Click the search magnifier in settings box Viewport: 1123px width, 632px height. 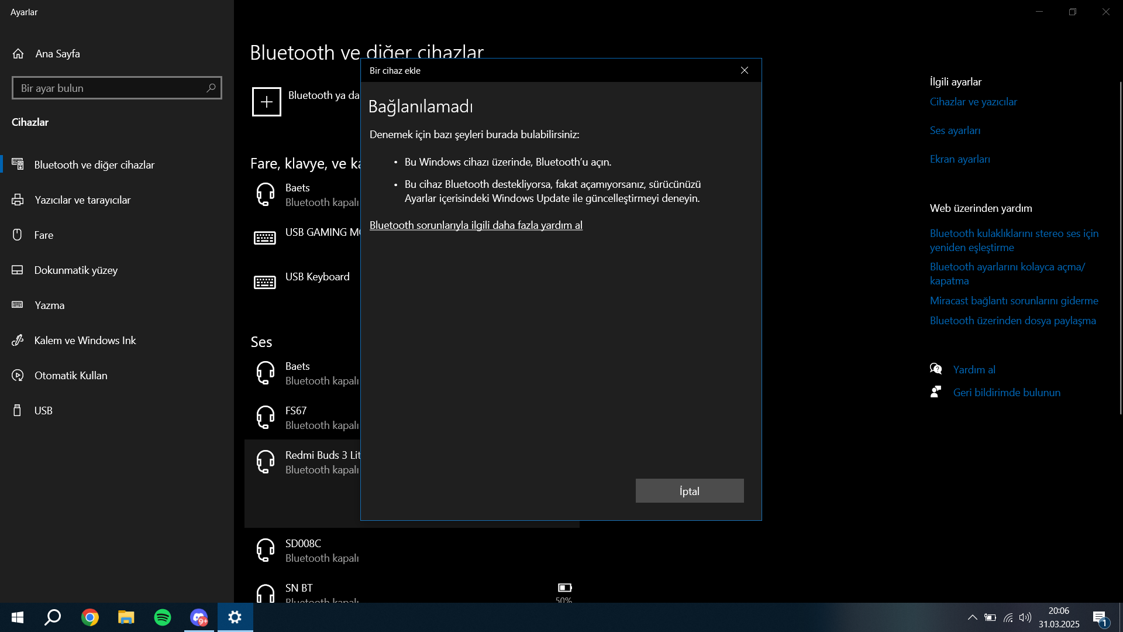211,88
